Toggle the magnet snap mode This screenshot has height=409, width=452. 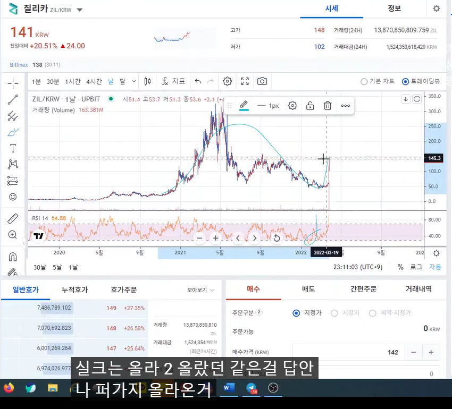(x=13, y=257)
